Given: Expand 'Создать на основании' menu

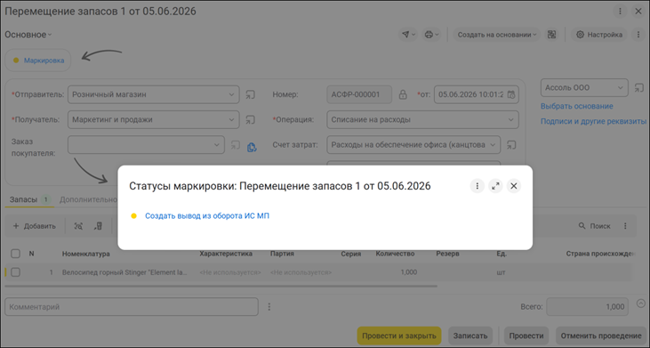Looking at the screenshot, I should coord(497,35).
